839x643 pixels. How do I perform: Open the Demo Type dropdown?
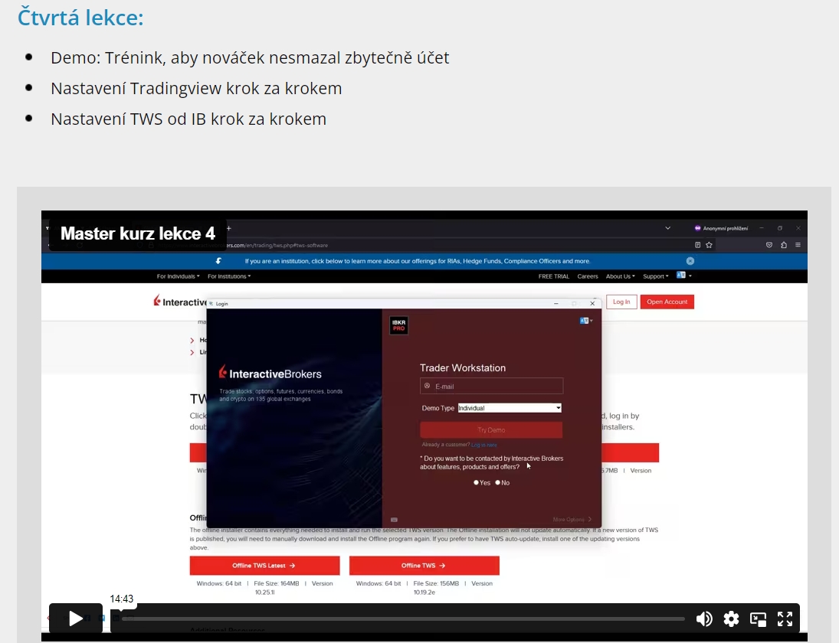510,408
